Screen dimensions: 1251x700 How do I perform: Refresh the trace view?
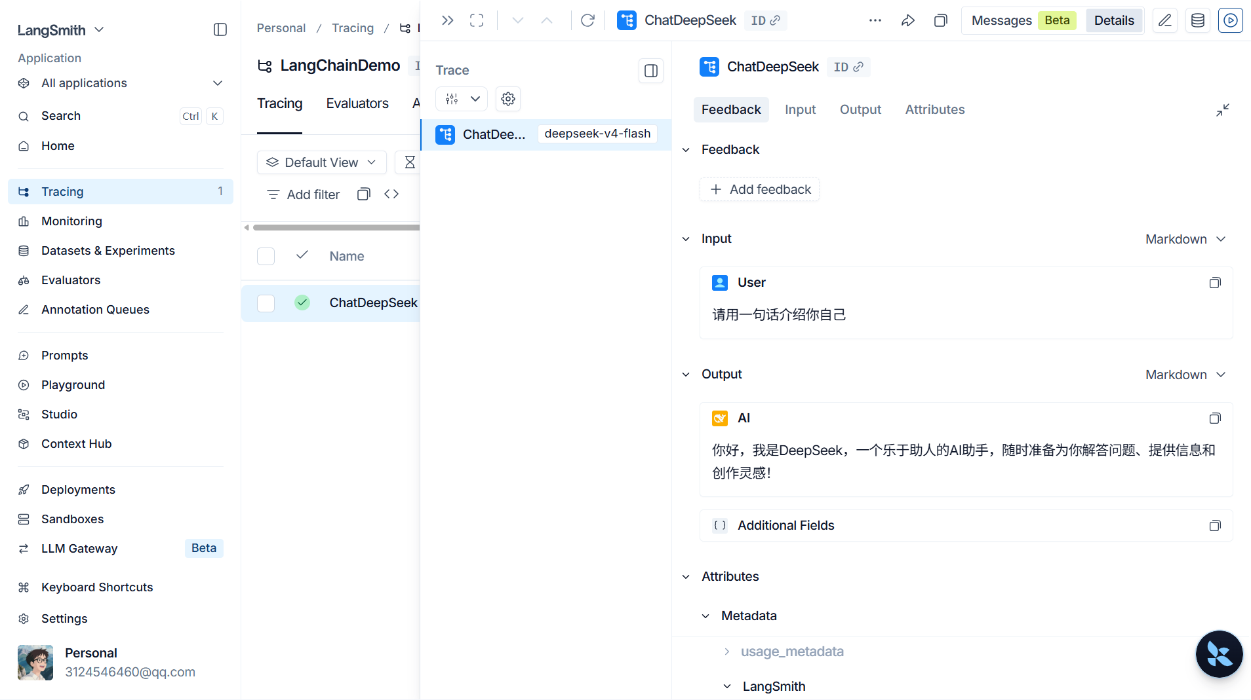[x=587, y=20]
